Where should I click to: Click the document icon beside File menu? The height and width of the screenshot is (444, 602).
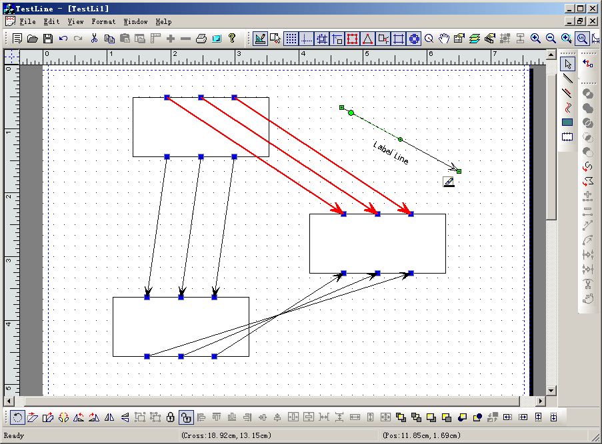coord(11,21)
